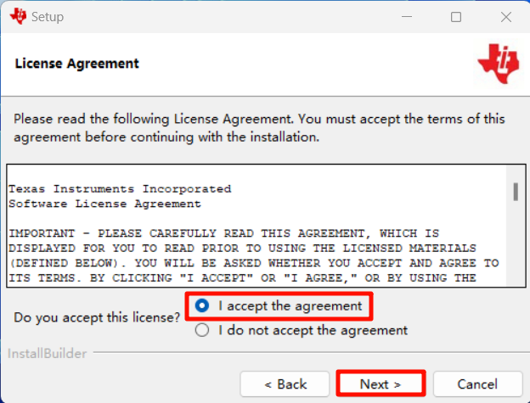
Task: Choose "I do not accept the agreement"
Action: point(202,330)
